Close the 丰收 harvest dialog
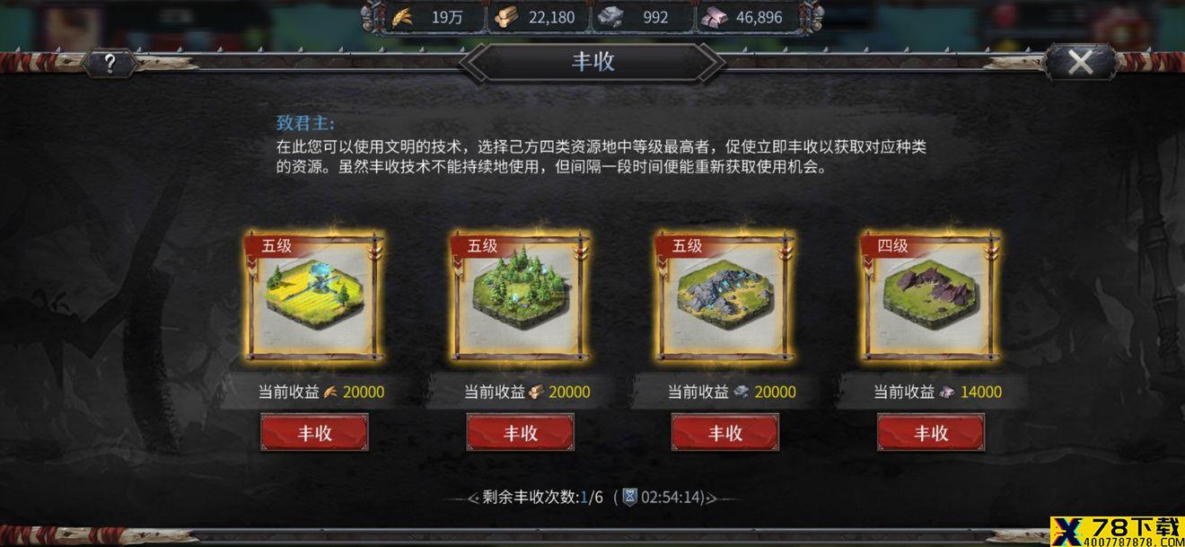The width and height of the screenshot is (1185, 547). (1080, 62)
